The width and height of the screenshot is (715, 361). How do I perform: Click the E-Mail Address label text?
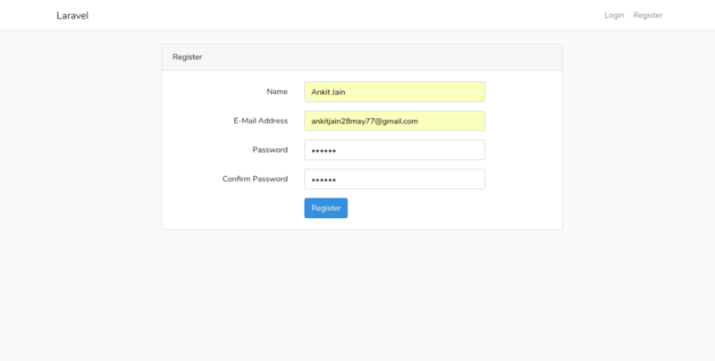(261, 121)
